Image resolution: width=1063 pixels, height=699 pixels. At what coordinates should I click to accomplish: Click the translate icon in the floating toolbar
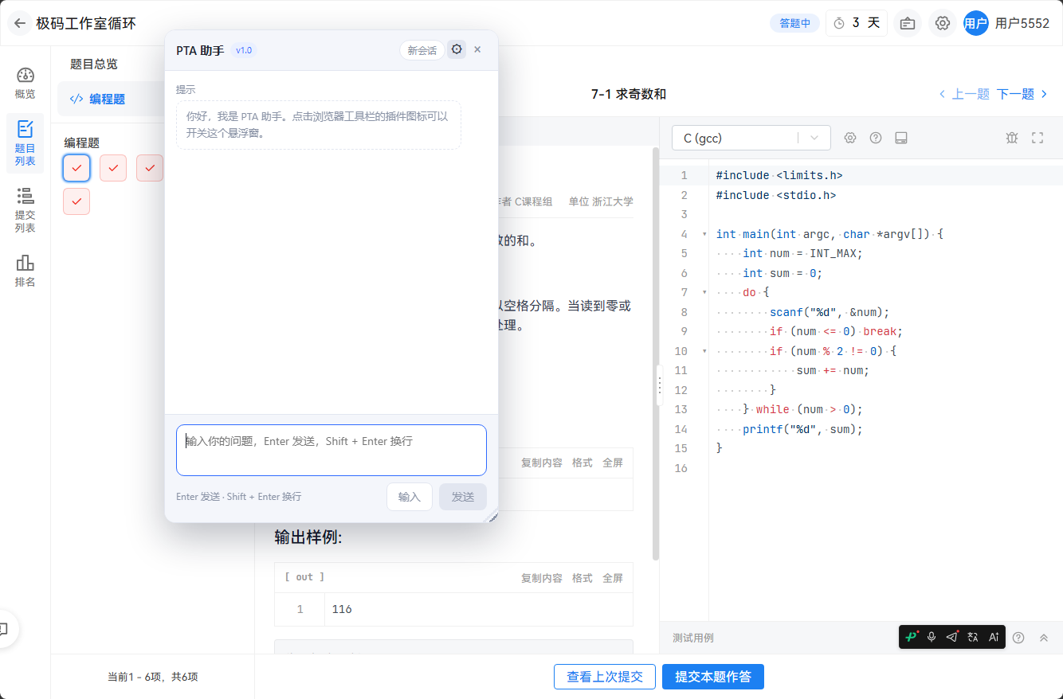(973, 637)
